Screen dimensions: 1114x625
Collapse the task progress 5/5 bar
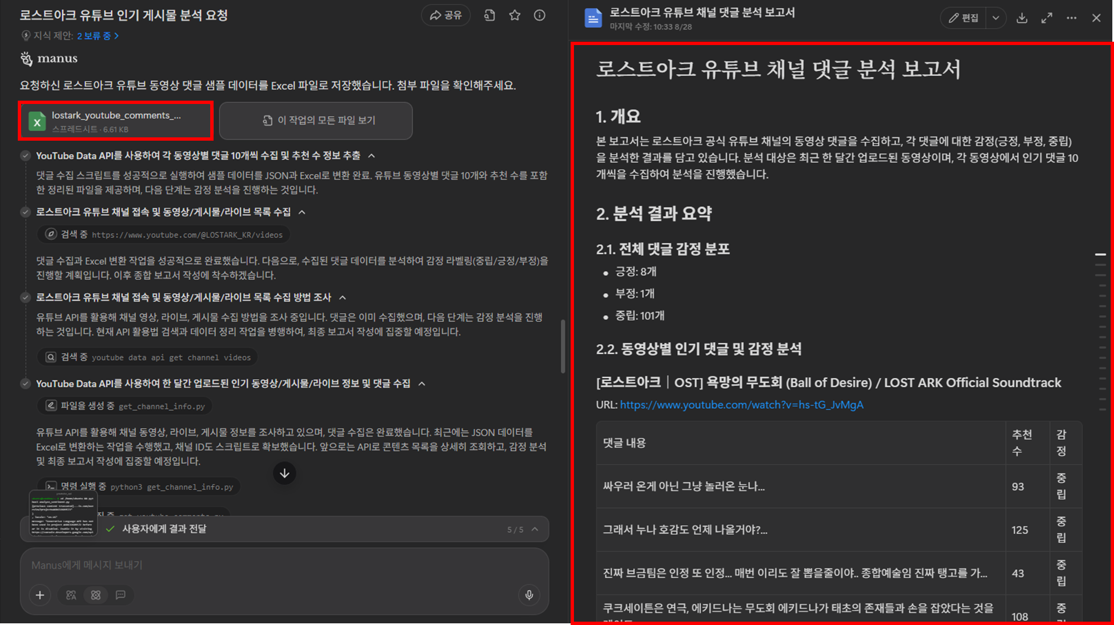pyautogui.click(x=535, y=529)
